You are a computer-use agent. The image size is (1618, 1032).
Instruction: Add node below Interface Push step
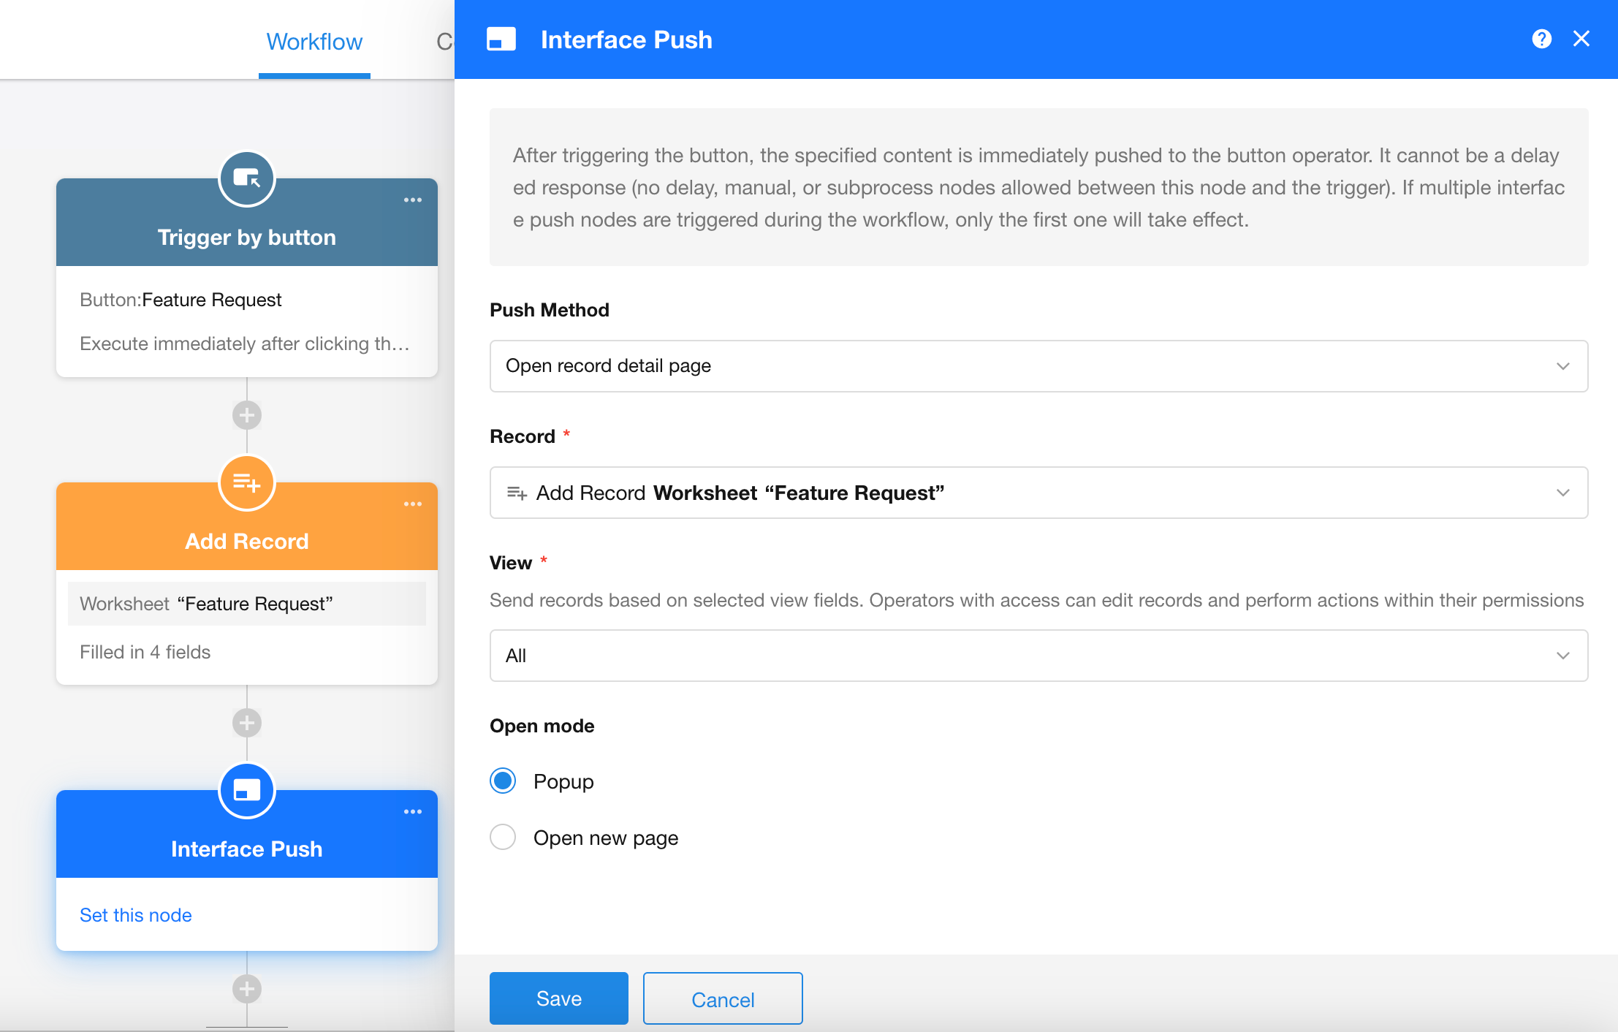[247, 989]
